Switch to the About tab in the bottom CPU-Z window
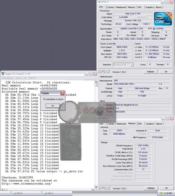The height and width of the screenshot is (196, 175). coord(159,124)
